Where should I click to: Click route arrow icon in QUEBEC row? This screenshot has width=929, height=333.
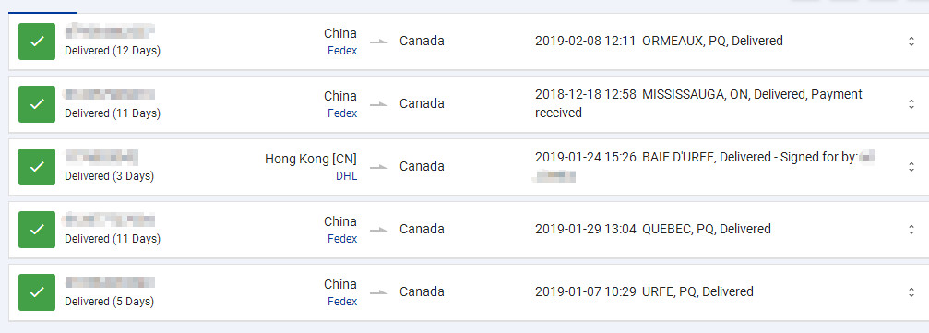(378, 230)
